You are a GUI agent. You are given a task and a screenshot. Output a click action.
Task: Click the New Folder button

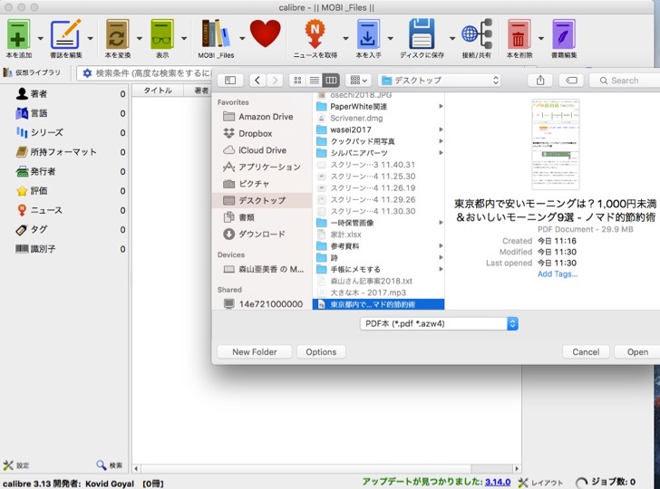click(x=254, y=352)
